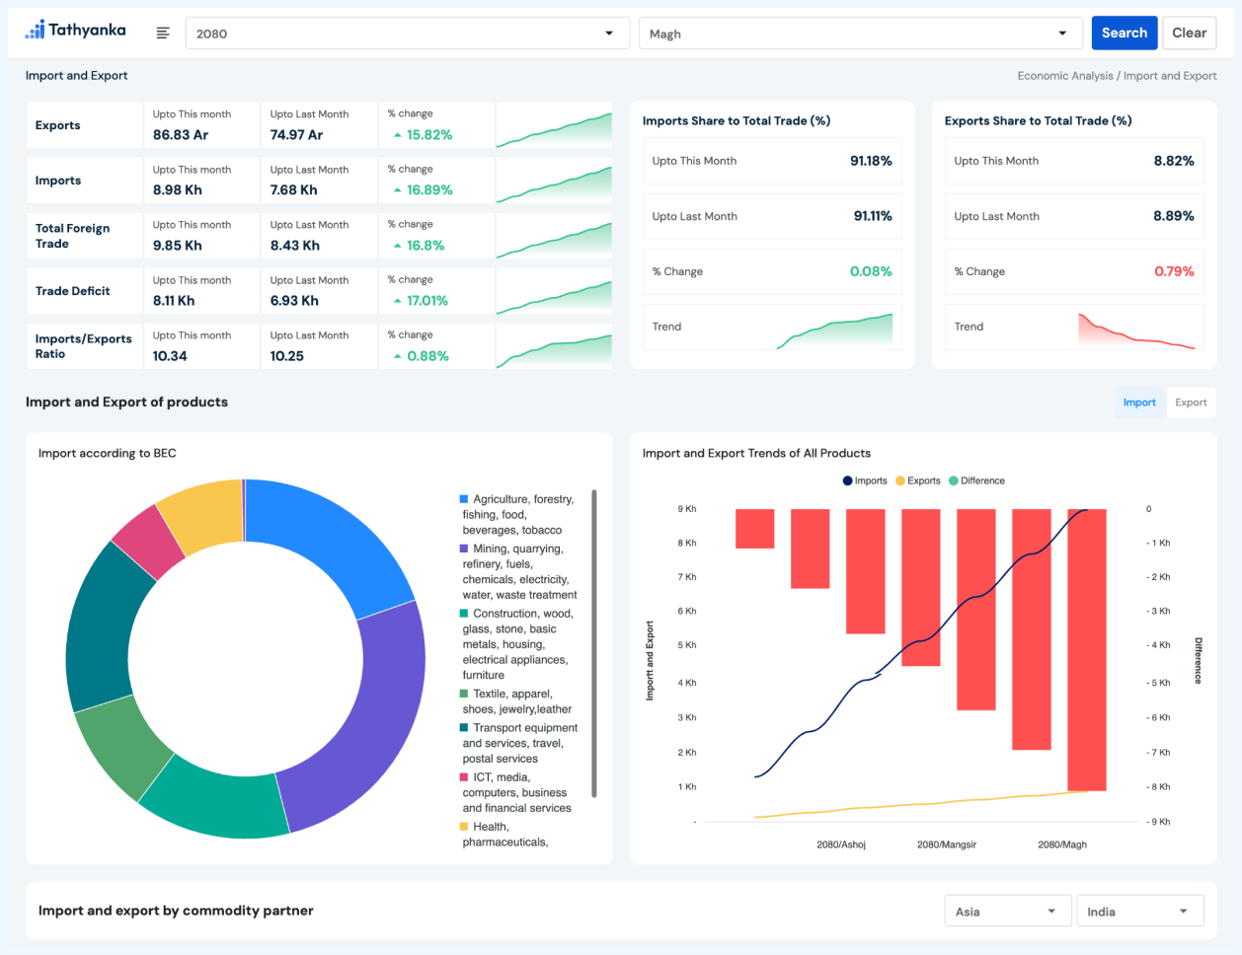The image size is (1242, 955).
Task: Click the BEC legend vertical scrollbar
Action: 593,642
